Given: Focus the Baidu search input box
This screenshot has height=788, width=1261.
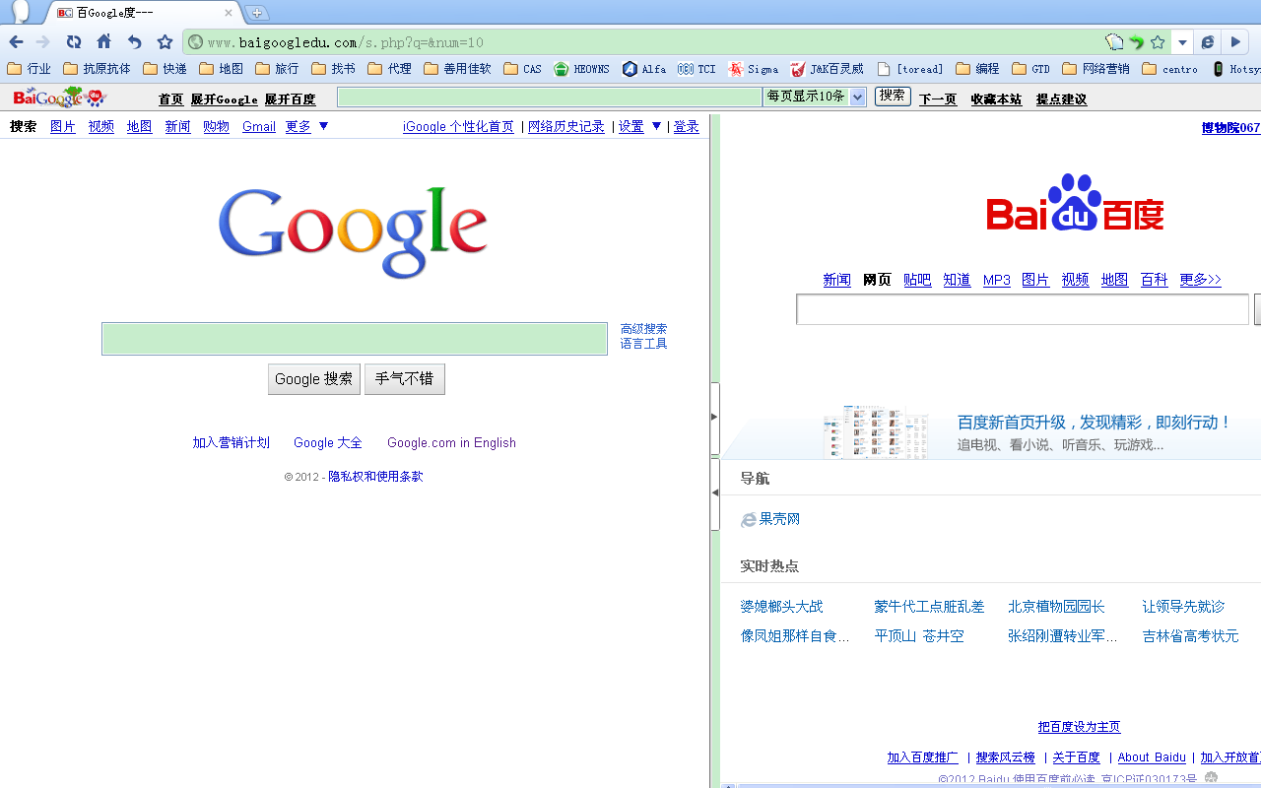Looking at the screenshot, I should point(1023,309).
